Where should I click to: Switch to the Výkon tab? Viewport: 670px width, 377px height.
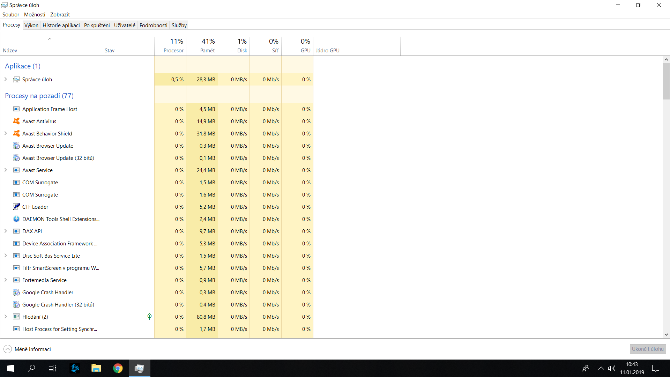tap(31, 25)
